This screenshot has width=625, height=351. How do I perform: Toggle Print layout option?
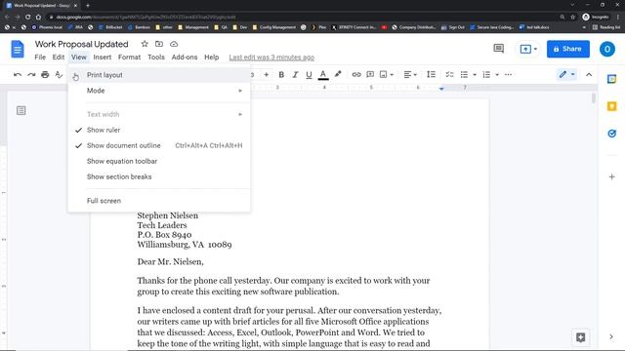(x=159, y=75)
